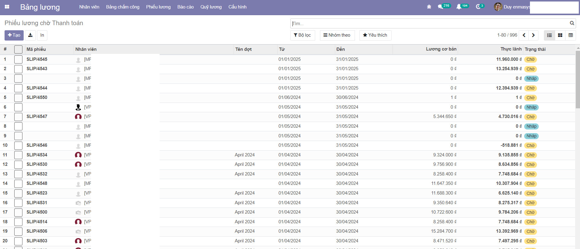580x249 pixels.
Task: Click the download export icon button
Action: [30, 35]
